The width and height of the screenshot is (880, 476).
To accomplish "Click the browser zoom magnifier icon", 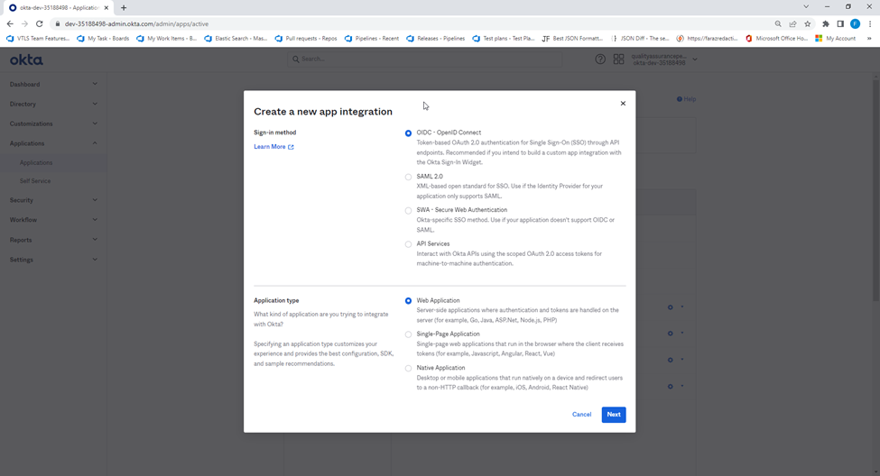I will [x=778, y=23].
